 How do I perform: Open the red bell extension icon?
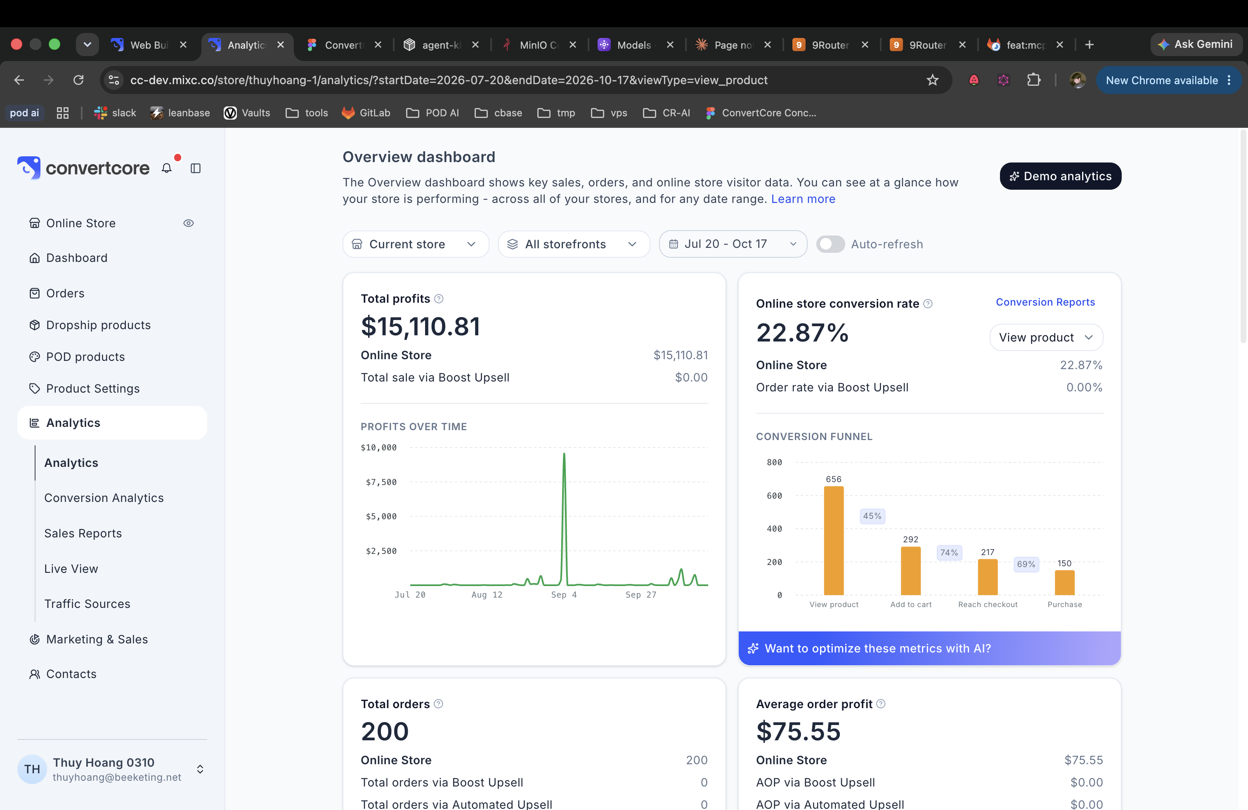(x=974, y=80)
